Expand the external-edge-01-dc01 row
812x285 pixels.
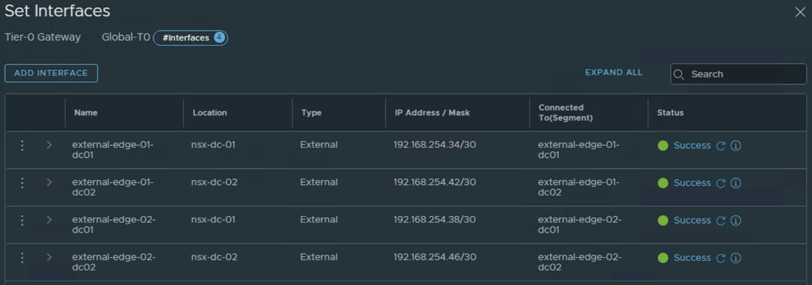pyautogui.click(x=49, y=145)
